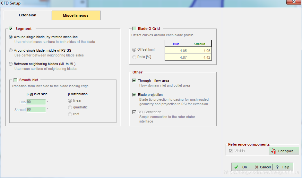Click Shroud ratio cell 4.42

coord(200,57)
